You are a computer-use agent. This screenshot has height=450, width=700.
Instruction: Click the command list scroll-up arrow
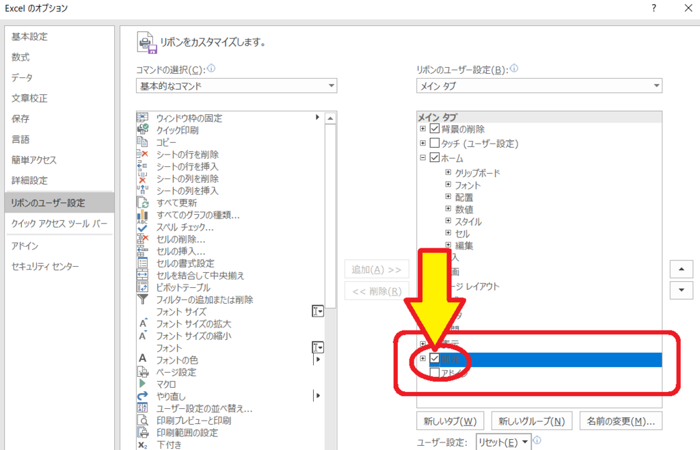coord(330,118)
